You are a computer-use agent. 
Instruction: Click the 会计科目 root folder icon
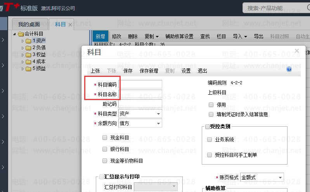21,34
